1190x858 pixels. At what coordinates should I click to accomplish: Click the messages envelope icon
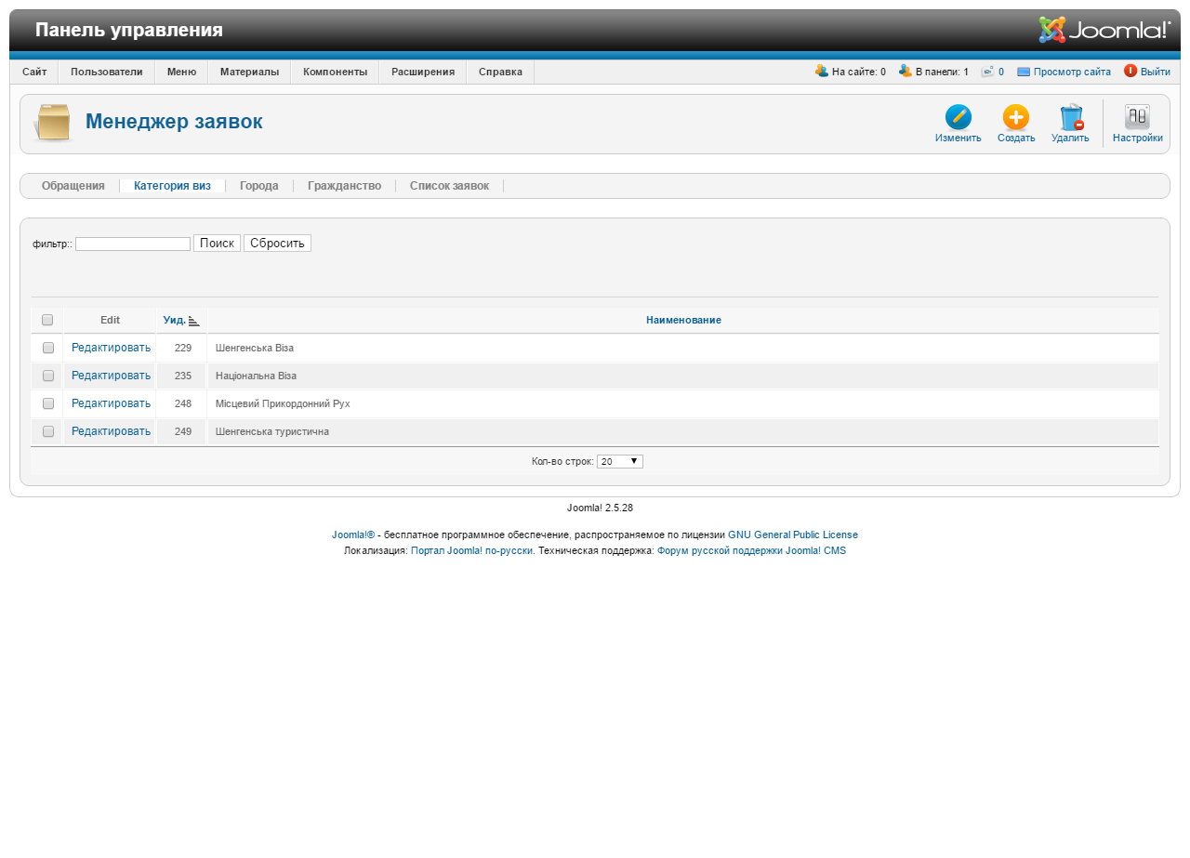pos(987,72)
